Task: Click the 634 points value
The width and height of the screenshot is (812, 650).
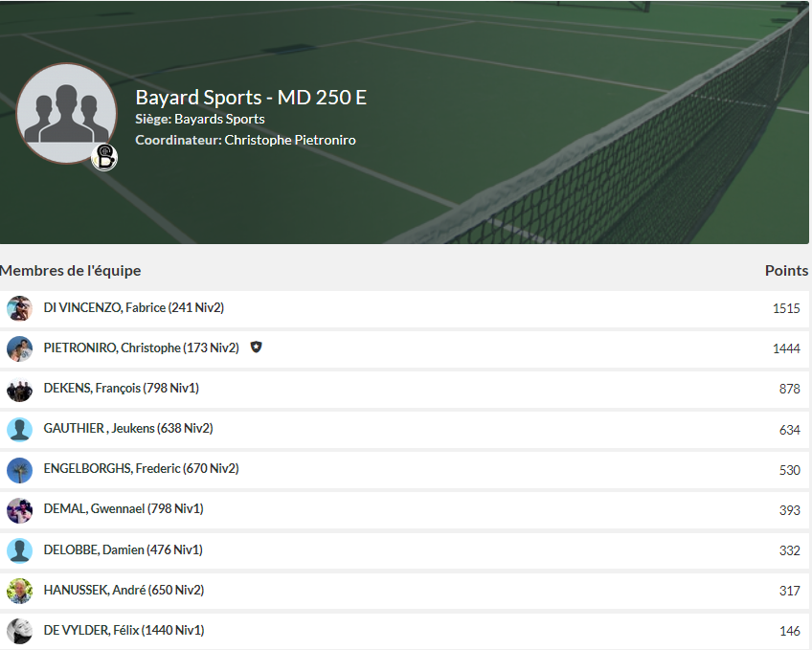Action: tap(789, 430)
